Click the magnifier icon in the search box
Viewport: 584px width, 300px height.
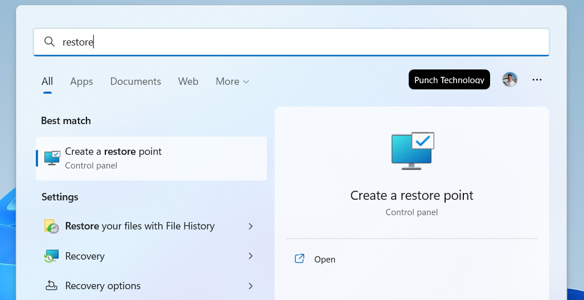pos(49,42)
